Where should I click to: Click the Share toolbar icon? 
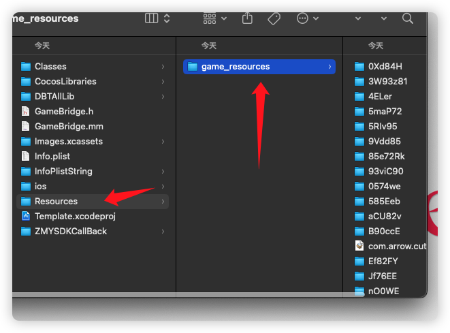[247, 18]
